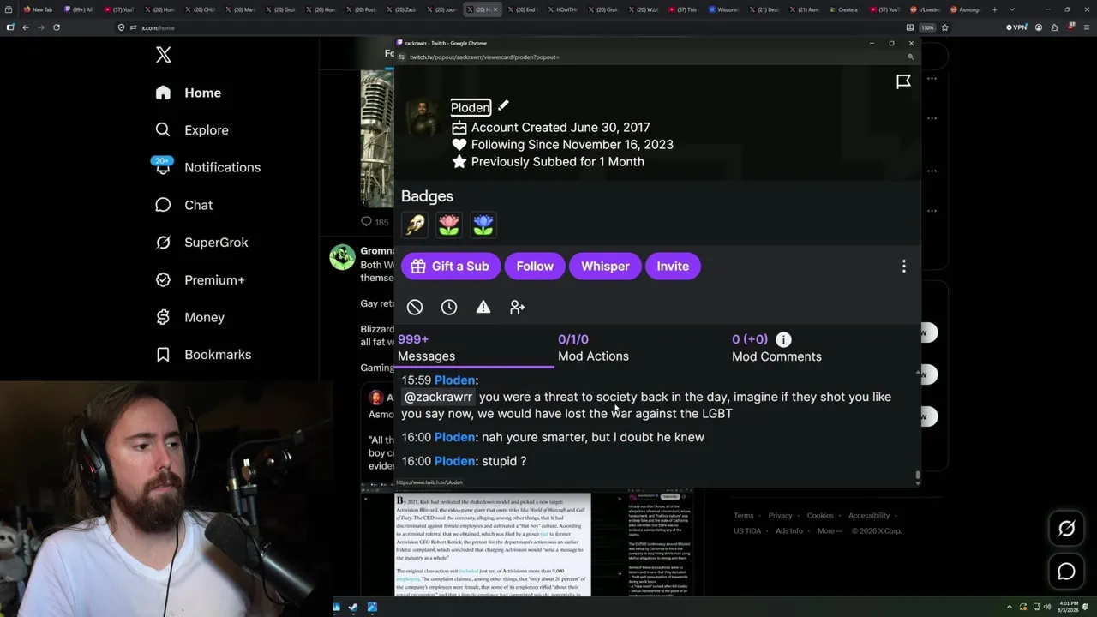Viewport: 1097px width, 617px height.
Task: Switch to the Mod Actions tab
Action: (x=593, y=348)
